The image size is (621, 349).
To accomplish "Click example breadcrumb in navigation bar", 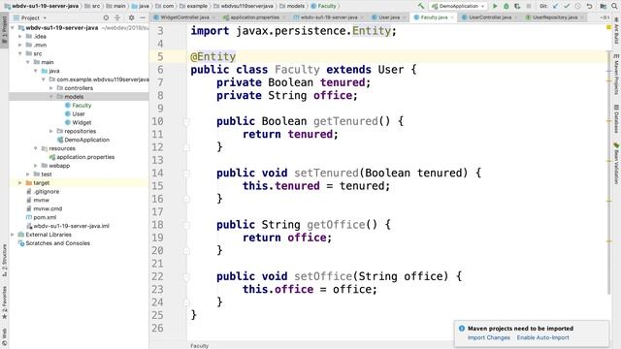I will [x=193, y=6].
